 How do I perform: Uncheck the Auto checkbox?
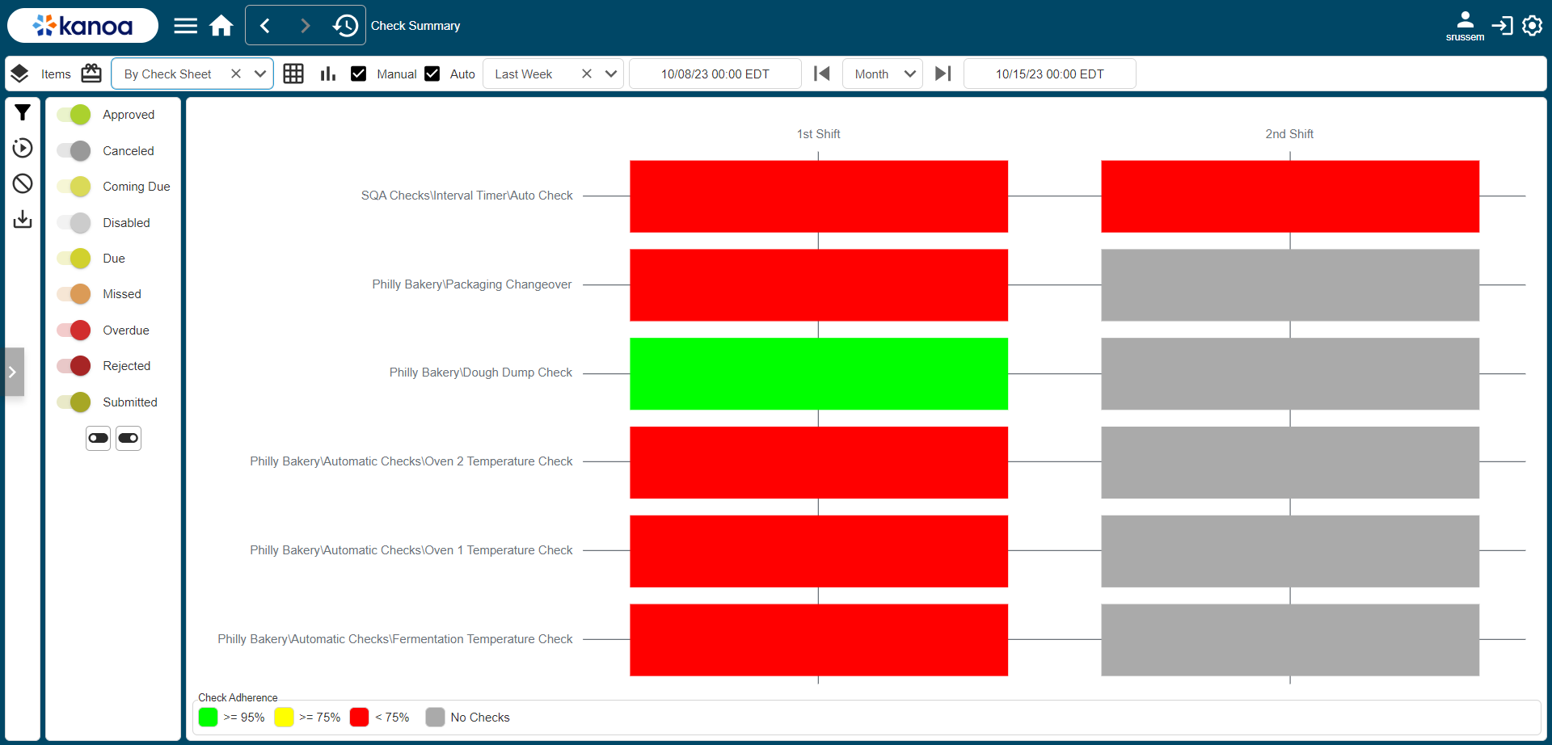point(432,74)
